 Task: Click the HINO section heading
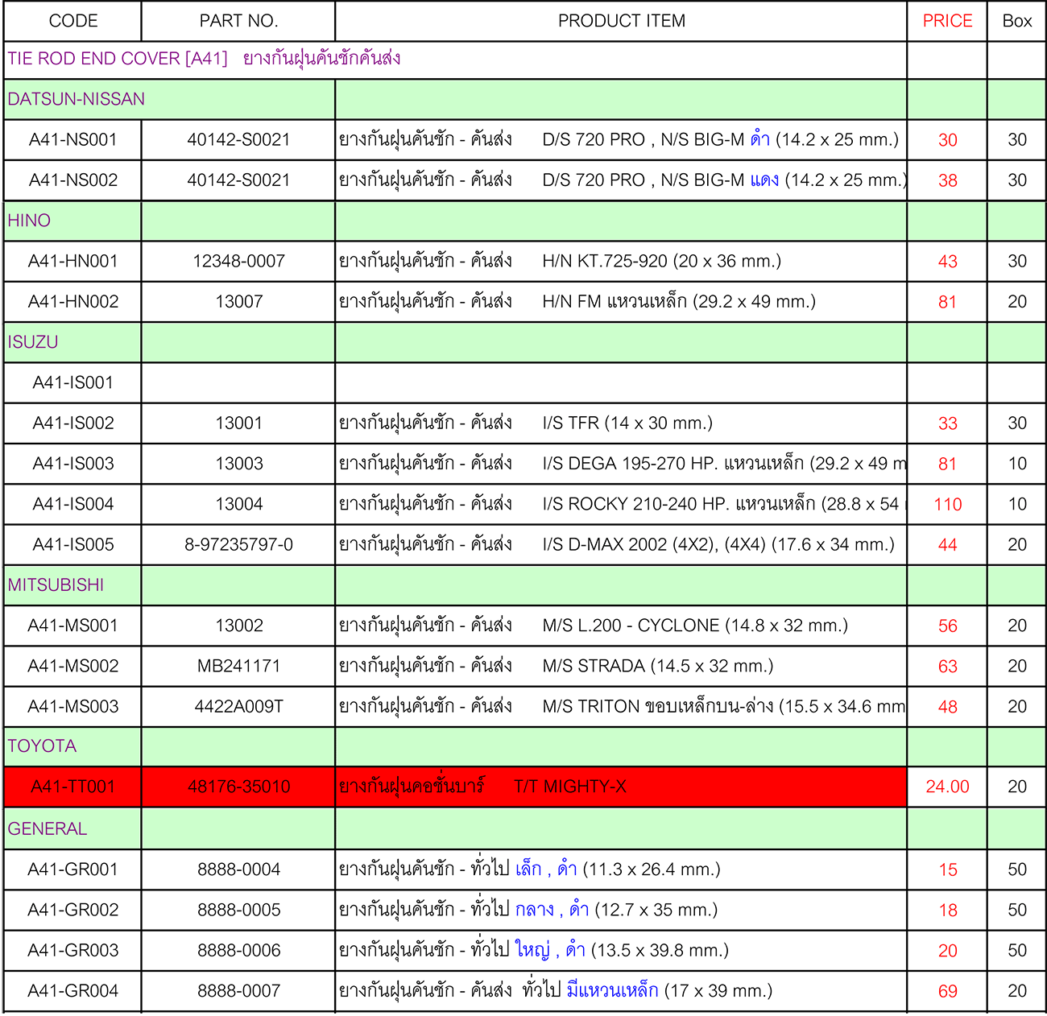(x=29, y=221)
